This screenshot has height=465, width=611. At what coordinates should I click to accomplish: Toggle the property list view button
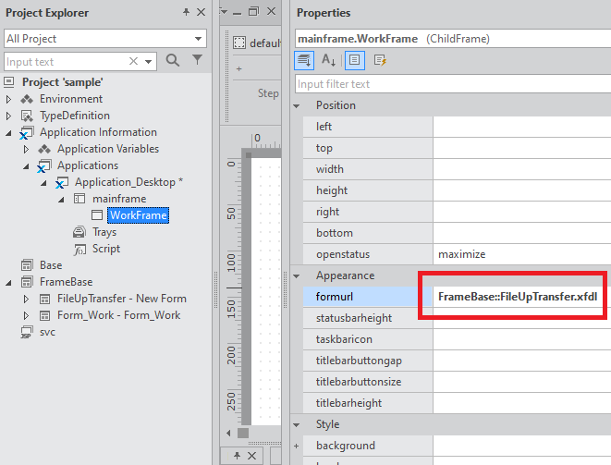354,60
